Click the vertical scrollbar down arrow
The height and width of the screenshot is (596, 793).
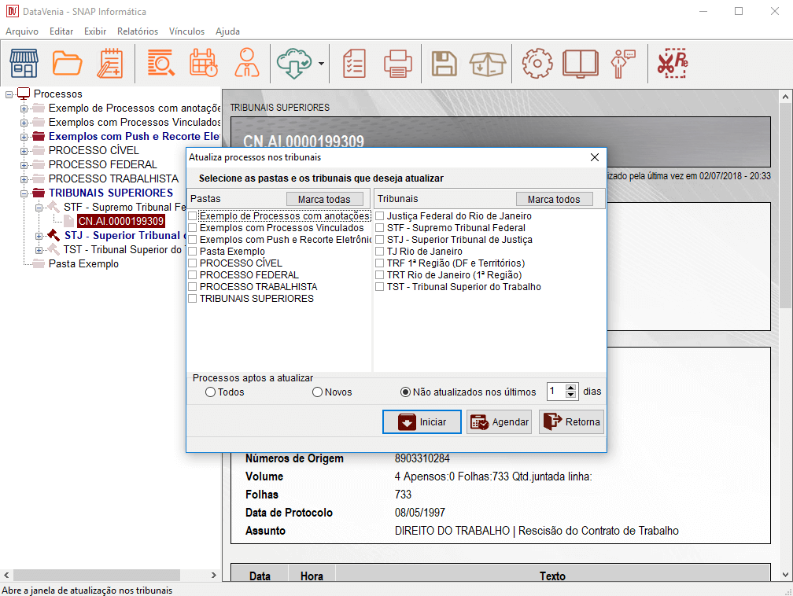(x=785, y=575)
